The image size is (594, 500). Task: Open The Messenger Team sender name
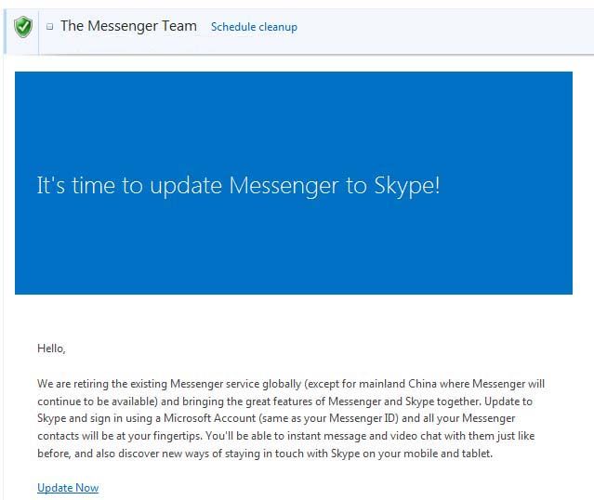tap(128, 26)
